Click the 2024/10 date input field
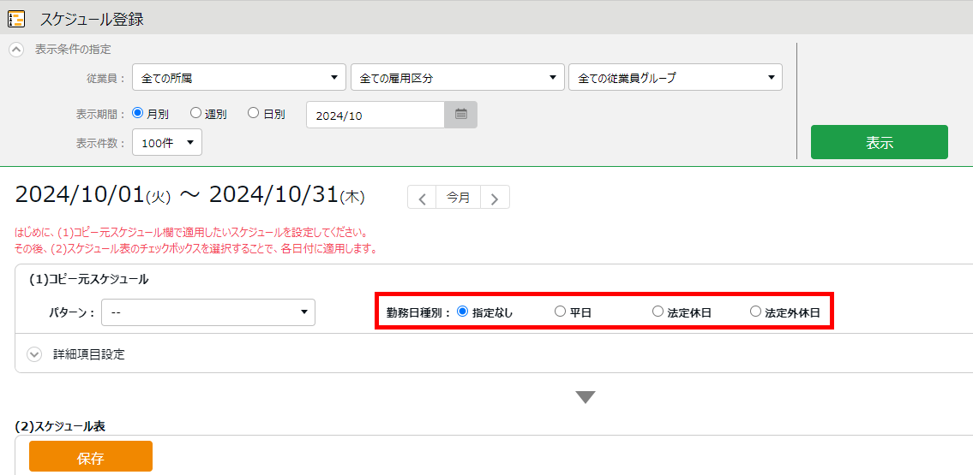The height and width of the screenshot is (475, 973). click(x=375, y=115)
